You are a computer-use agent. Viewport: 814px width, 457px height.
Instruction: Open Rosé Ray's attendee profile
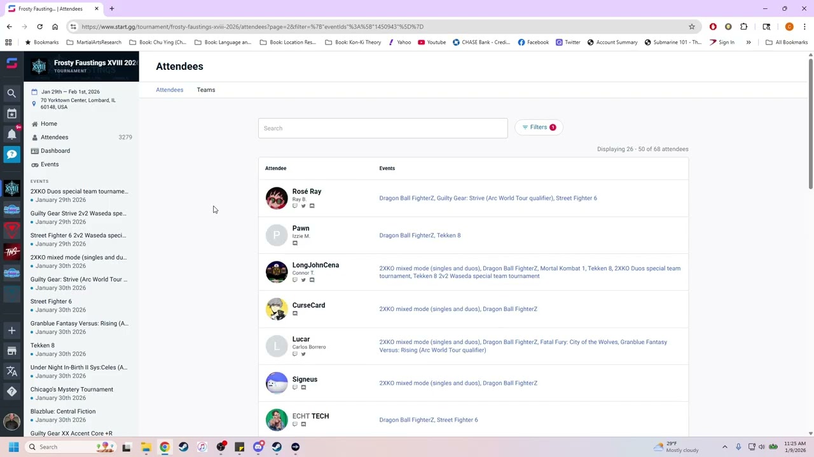coord(307,192)
